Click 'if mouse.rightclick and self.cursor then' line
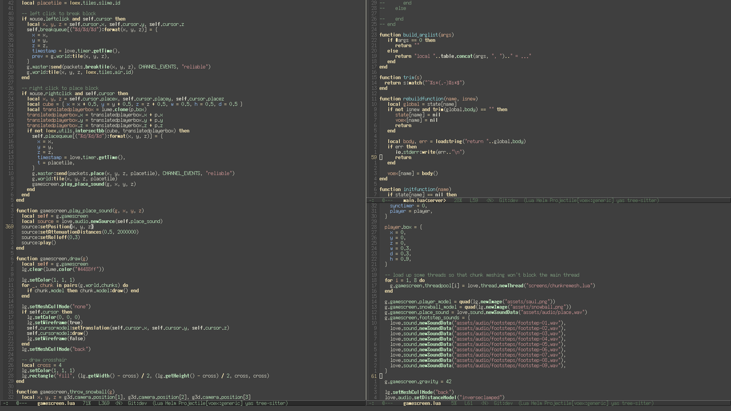The height and width of the screenshot is (411, 731). coord(75,93)
